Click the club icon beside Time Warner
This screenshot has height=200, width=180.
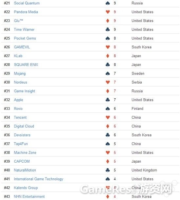(x=108, y=30)
